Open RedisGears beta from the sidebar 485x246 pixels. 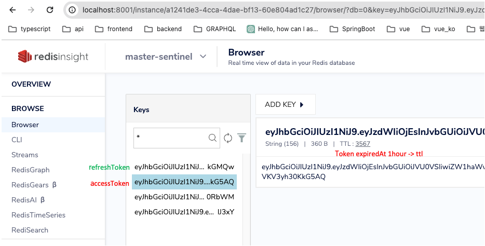[x=34, y=185]
